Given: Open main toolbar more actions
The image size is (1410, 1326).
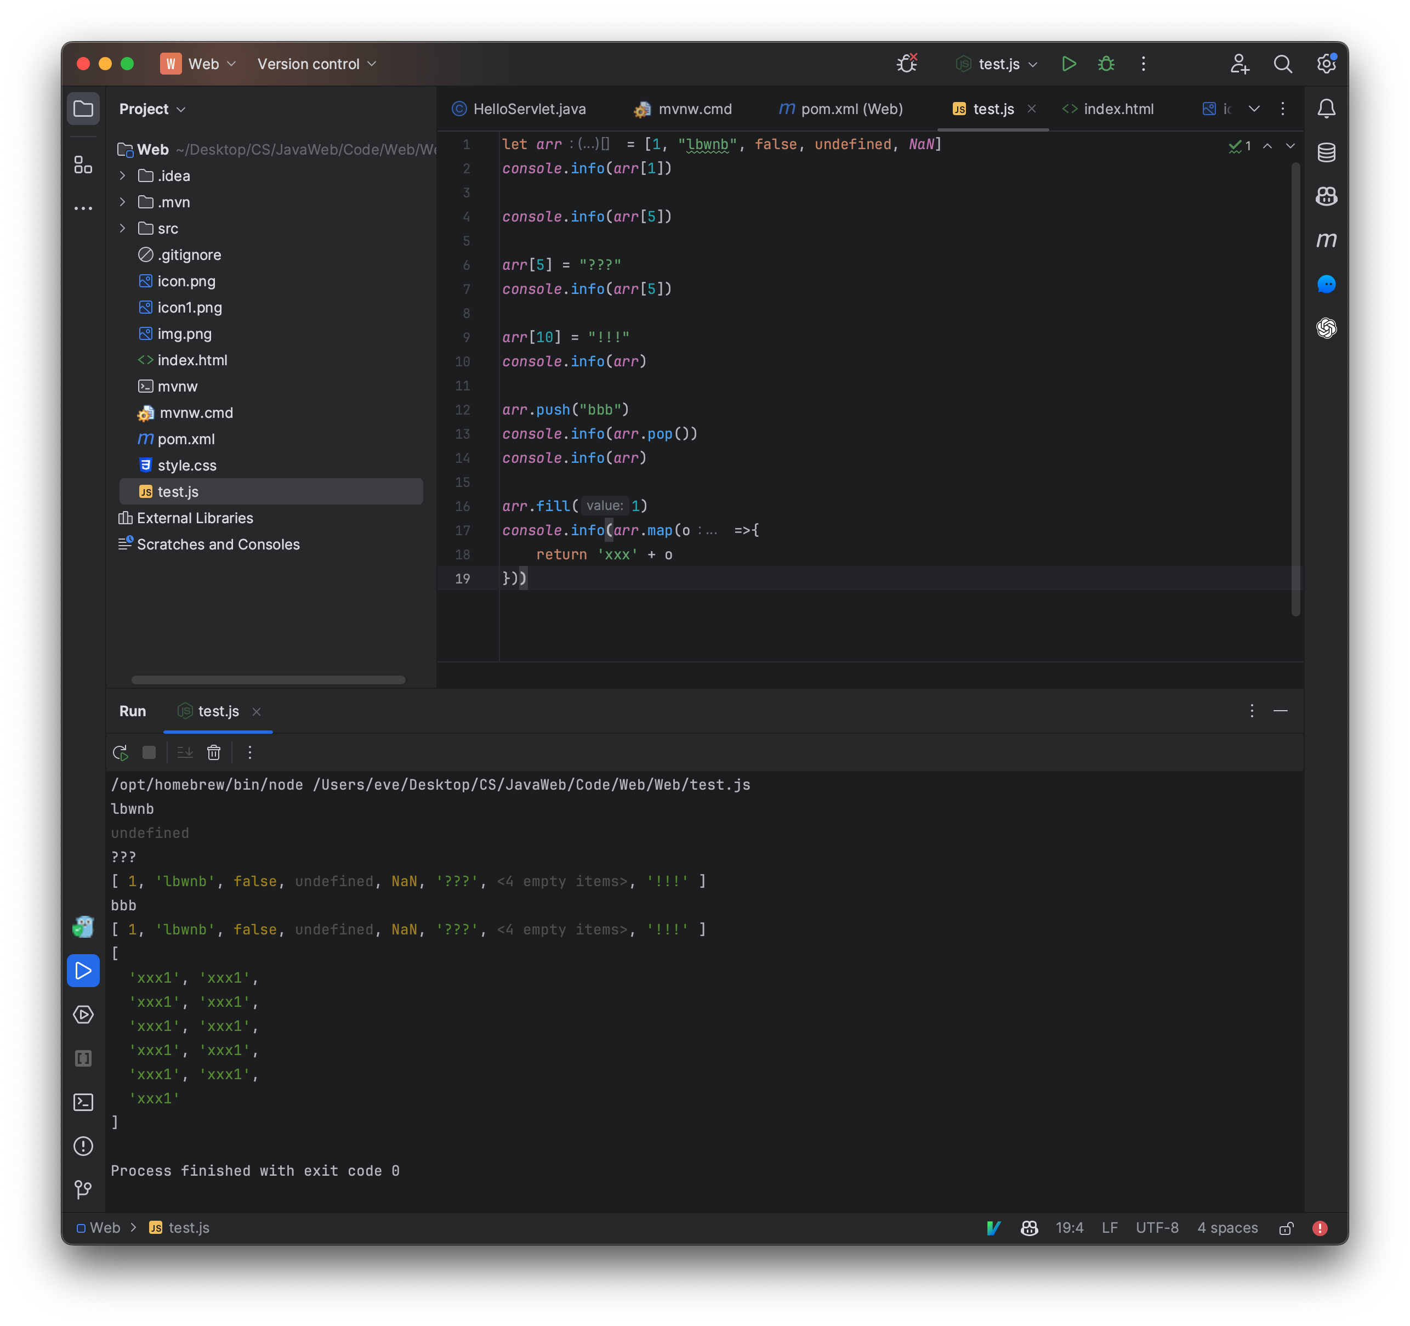Looking at the screenshot, I should (1144, 64).
